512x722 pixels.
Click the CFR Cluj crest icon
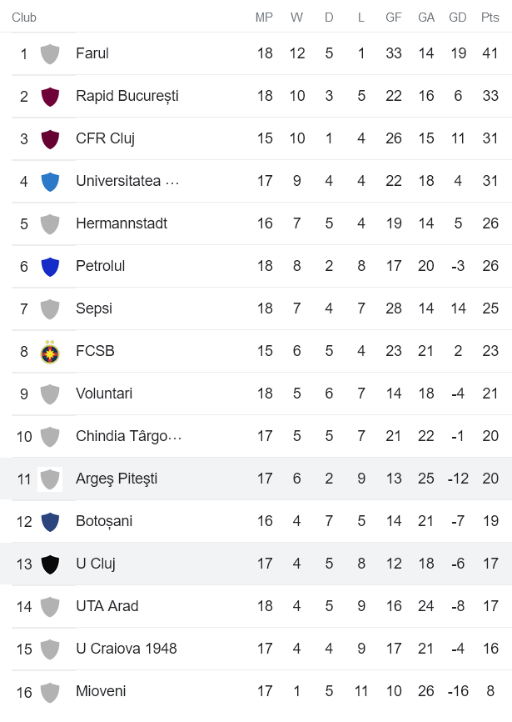point(50,138)
